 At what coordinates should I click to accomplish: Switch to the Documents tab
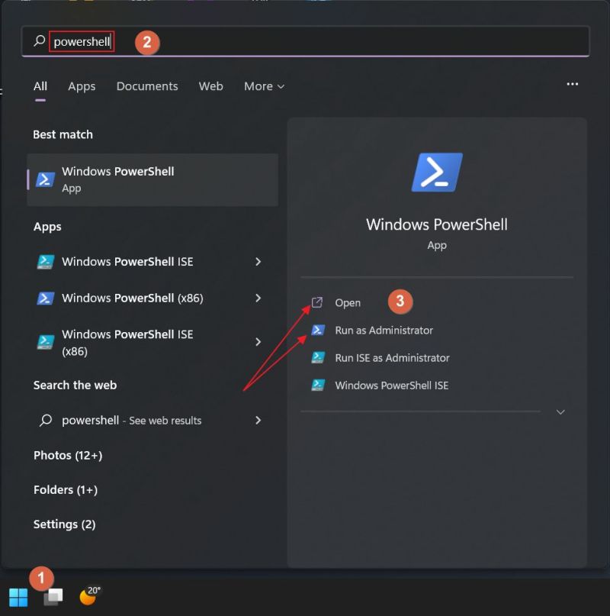coord(147,86)
